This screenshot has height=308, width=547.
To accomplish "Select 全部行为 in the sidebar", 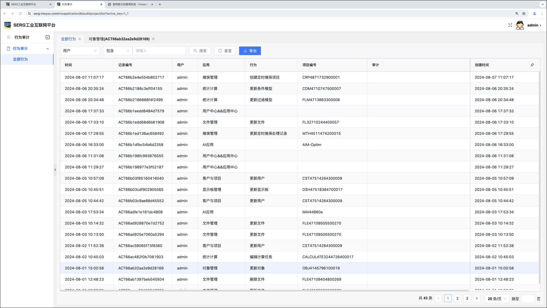I will coord(20,59).
